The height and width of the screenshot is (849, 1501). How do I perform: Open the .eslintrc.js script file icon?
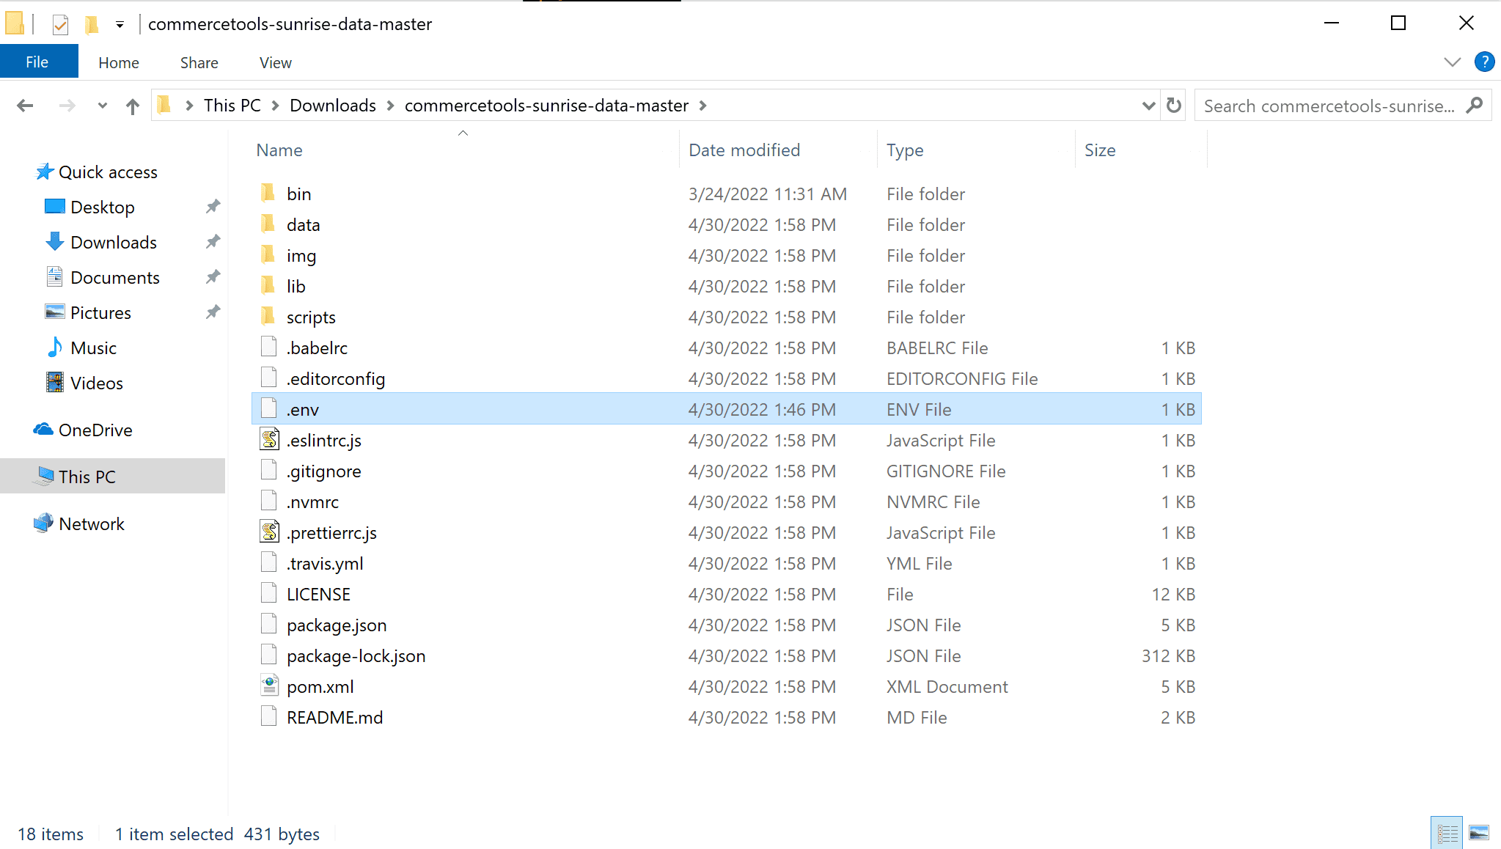[x=269, y=440]
